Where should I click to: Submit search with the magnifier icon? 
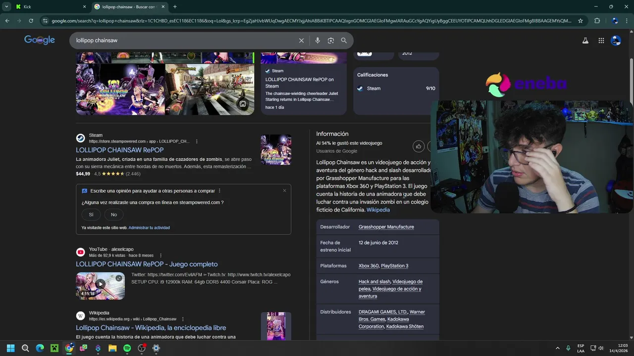coord(344,41)
